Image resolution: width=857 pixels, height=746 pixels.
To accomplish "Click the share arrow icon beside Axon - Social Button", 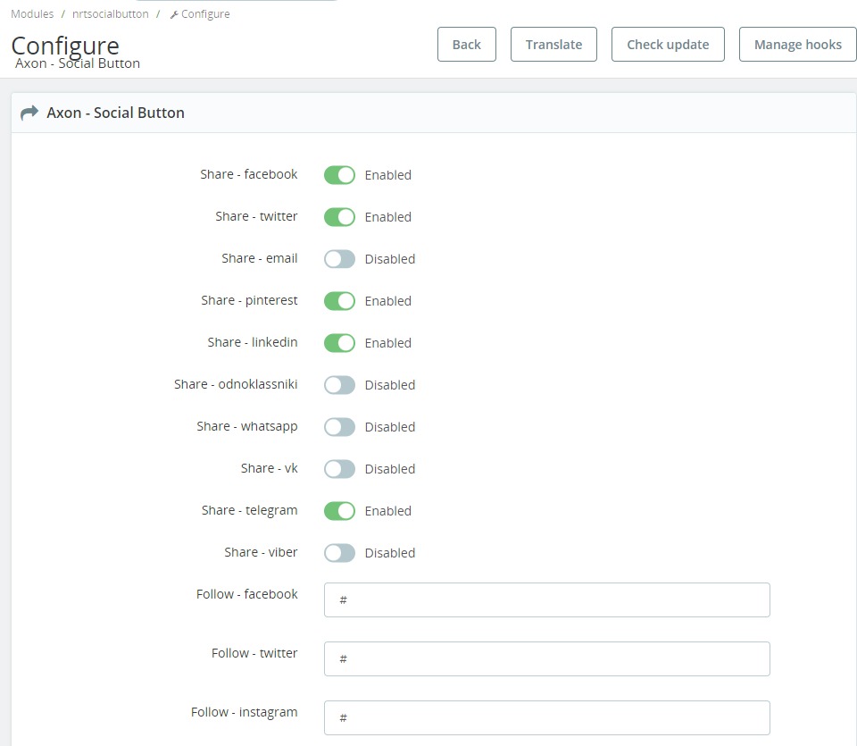I will point(29,113).
